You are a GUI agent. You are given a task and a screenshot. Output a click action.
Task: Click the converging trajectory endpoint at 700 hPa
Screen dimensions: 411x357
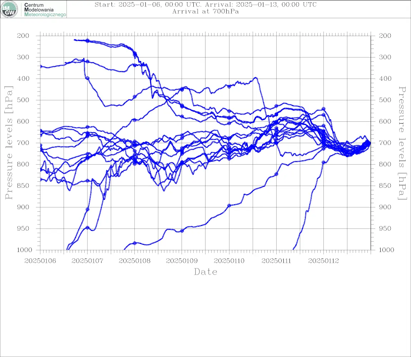coord(369,143)
